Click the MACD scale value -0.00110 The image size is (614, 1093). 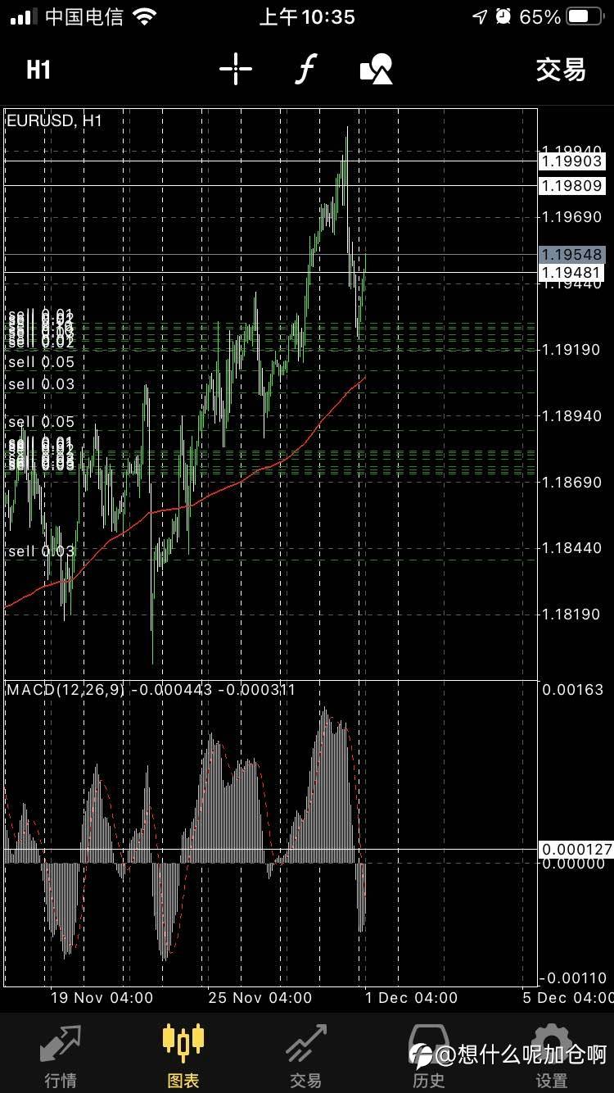tap(573, 977)
